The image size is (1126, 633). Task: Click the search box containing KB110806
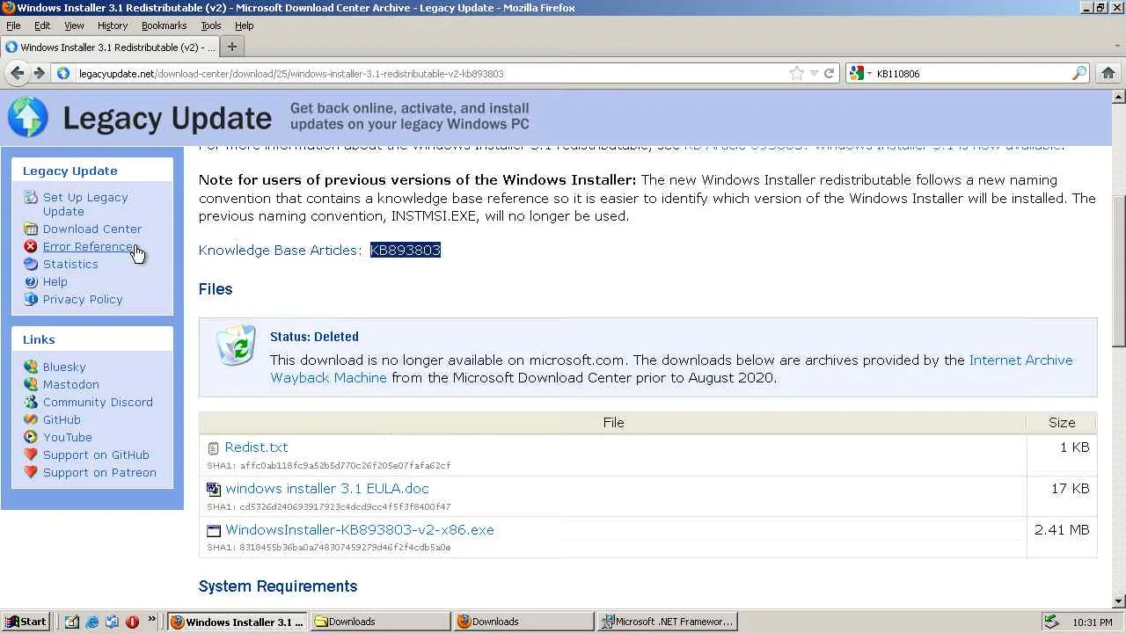tap(972, 74)
